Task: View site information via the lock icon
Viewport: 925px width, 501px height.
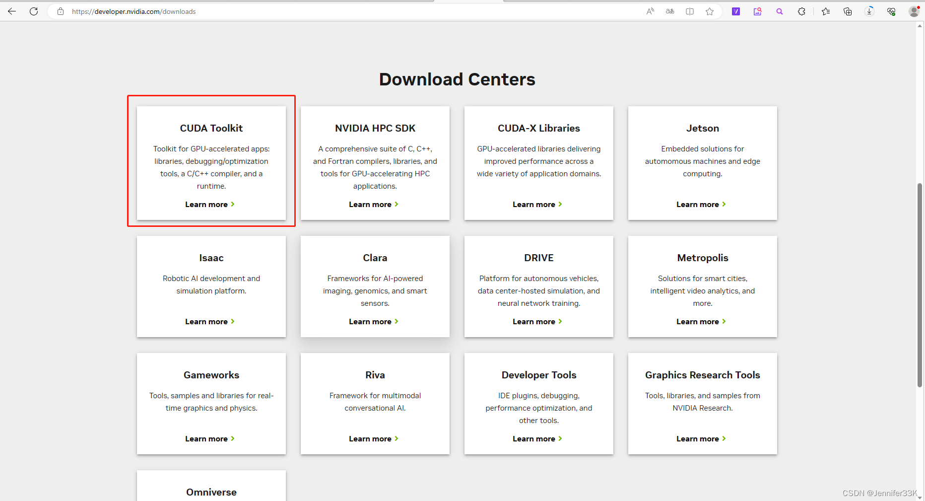Action: click(x=61, y=11)
